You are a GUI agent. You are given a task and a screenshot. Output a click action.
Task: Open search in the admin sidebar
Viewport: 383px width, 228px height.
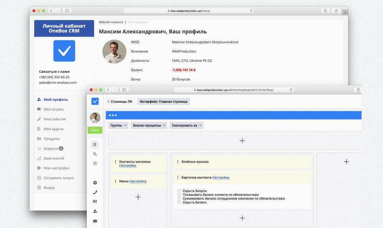(x=95, y=154)
